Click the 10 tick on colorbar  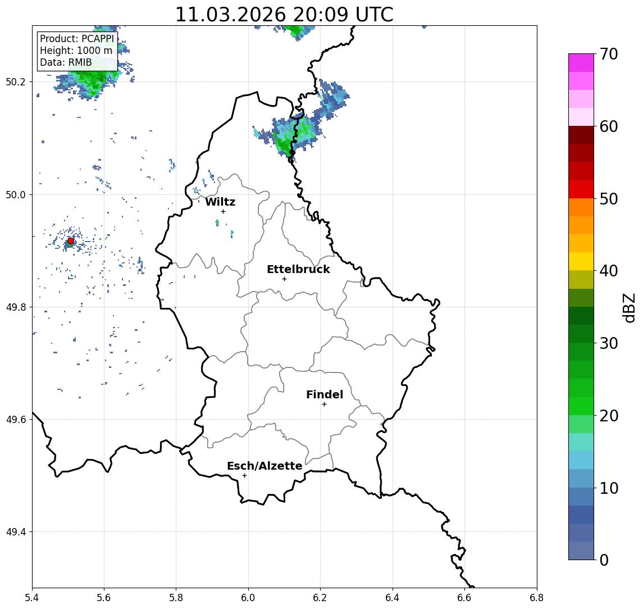point(609,488)
